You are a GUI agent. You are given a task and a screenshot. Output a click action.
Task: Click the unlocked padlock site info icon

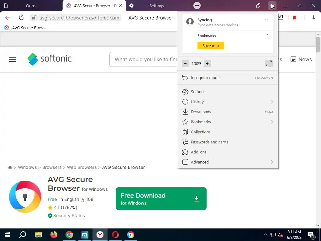[x=34, y=18]
